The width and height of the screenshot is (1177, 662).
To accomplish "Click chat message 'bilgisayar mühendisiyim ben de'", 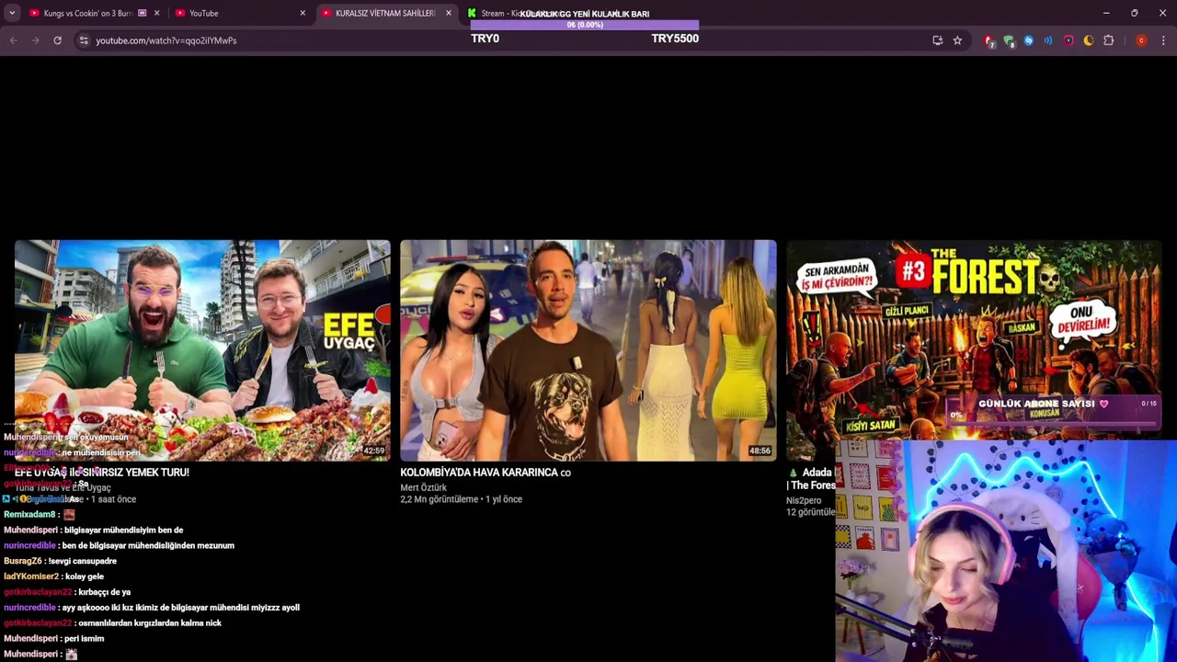I will pos(123,531).
